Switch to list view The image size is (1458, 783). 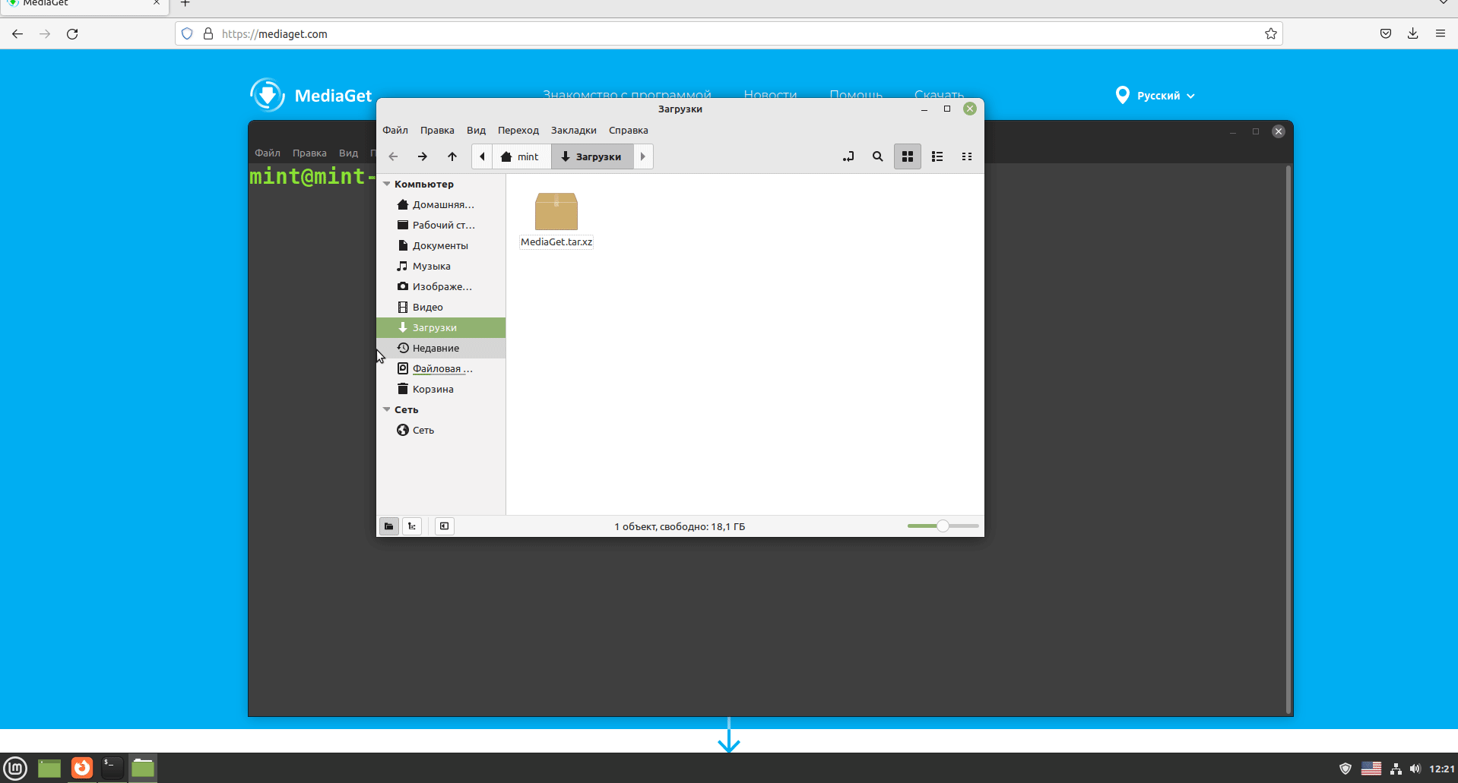point(937,156)
